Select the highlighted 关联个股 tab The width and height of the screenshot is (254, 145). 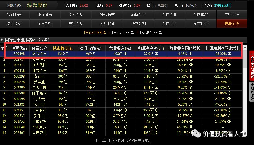(x=232, y=23)
